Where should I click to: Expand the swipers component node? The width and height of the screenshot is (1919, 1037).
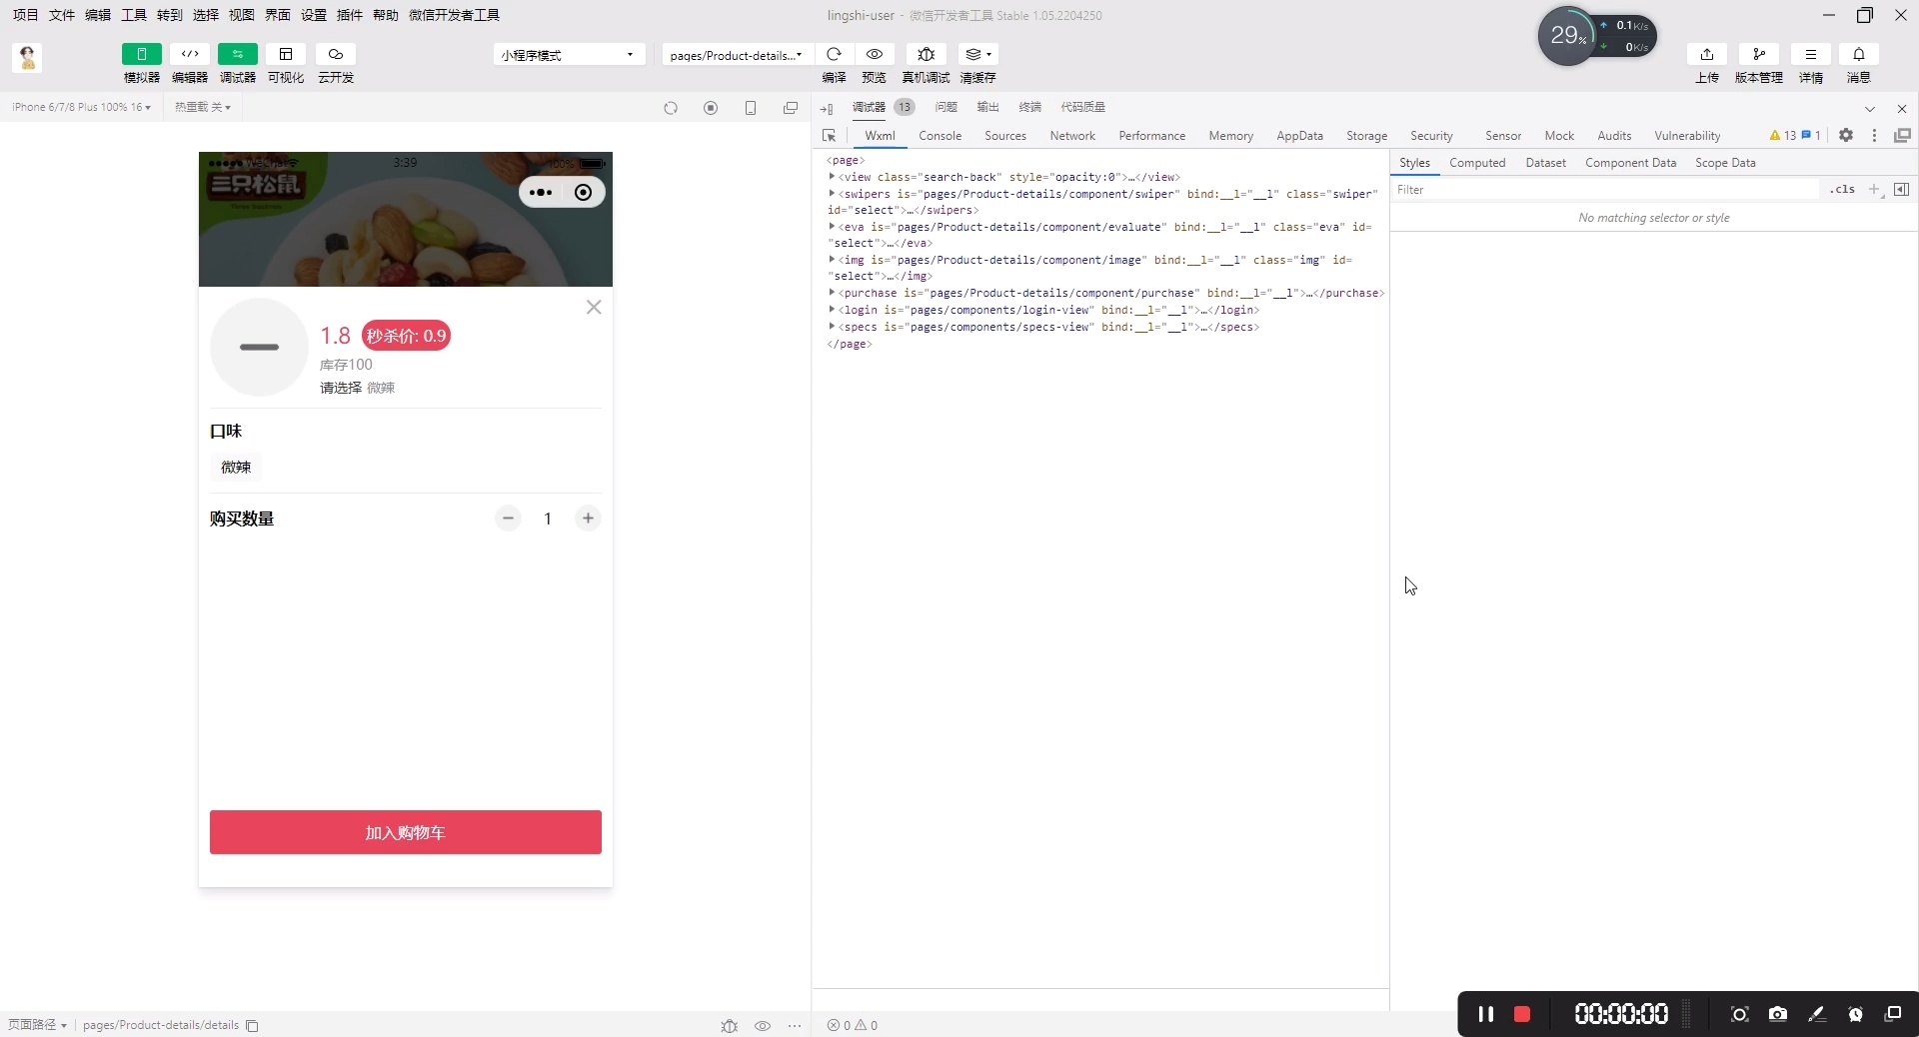(x=832, y=194)
